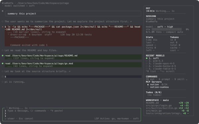Click 'Let me look at the source structure' line
The height and width of the screenshot is (124, 199).
click(36, 71)
